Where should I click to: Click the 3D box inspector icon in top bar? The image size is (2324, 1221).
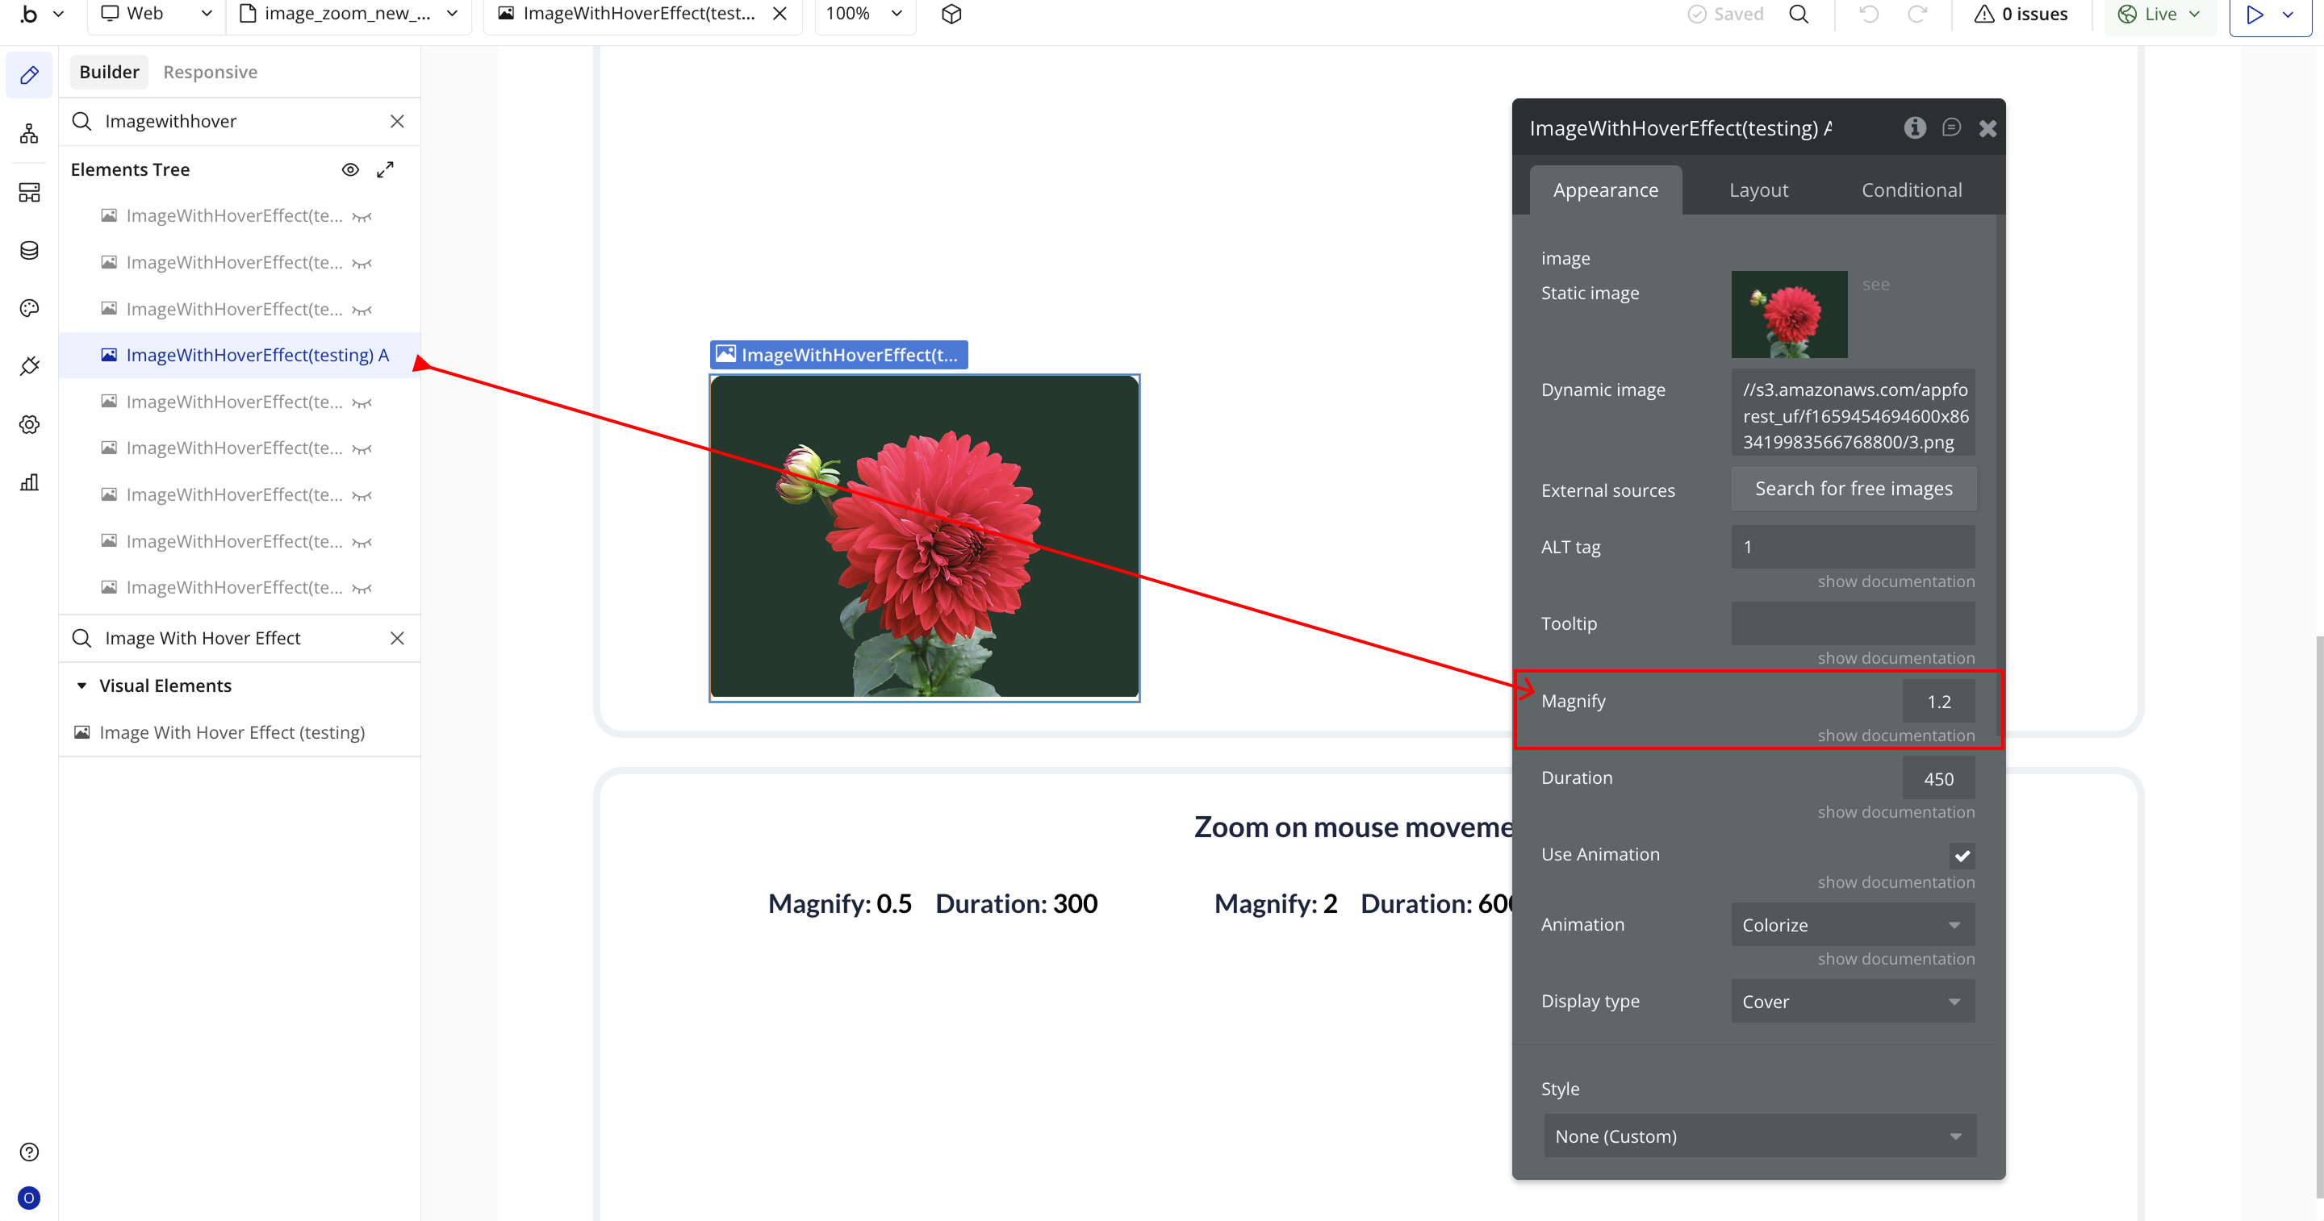[951, 14]
